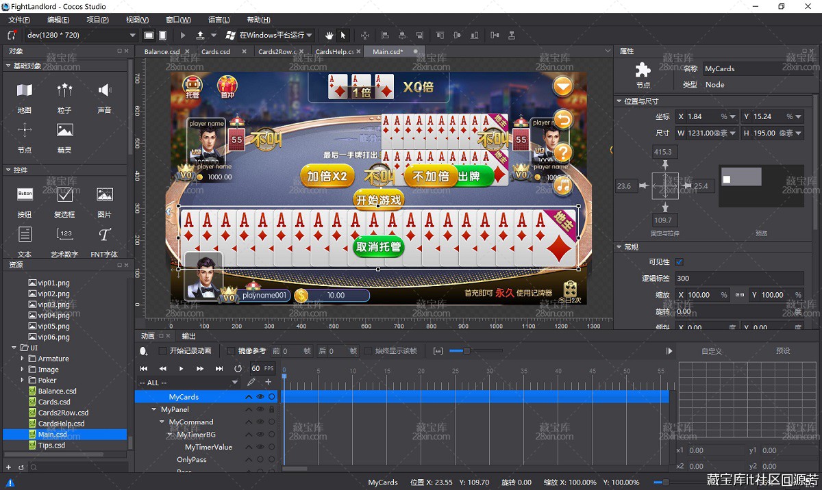Viewport: 822px width, 490px height.
Task: Open the -- ALL -- animation list dropdown
Action: click(x=188, y=383)
